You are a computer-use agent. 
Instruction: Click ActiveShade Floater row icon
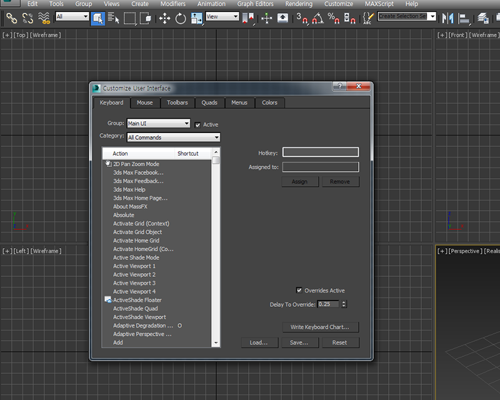[108, 300]
